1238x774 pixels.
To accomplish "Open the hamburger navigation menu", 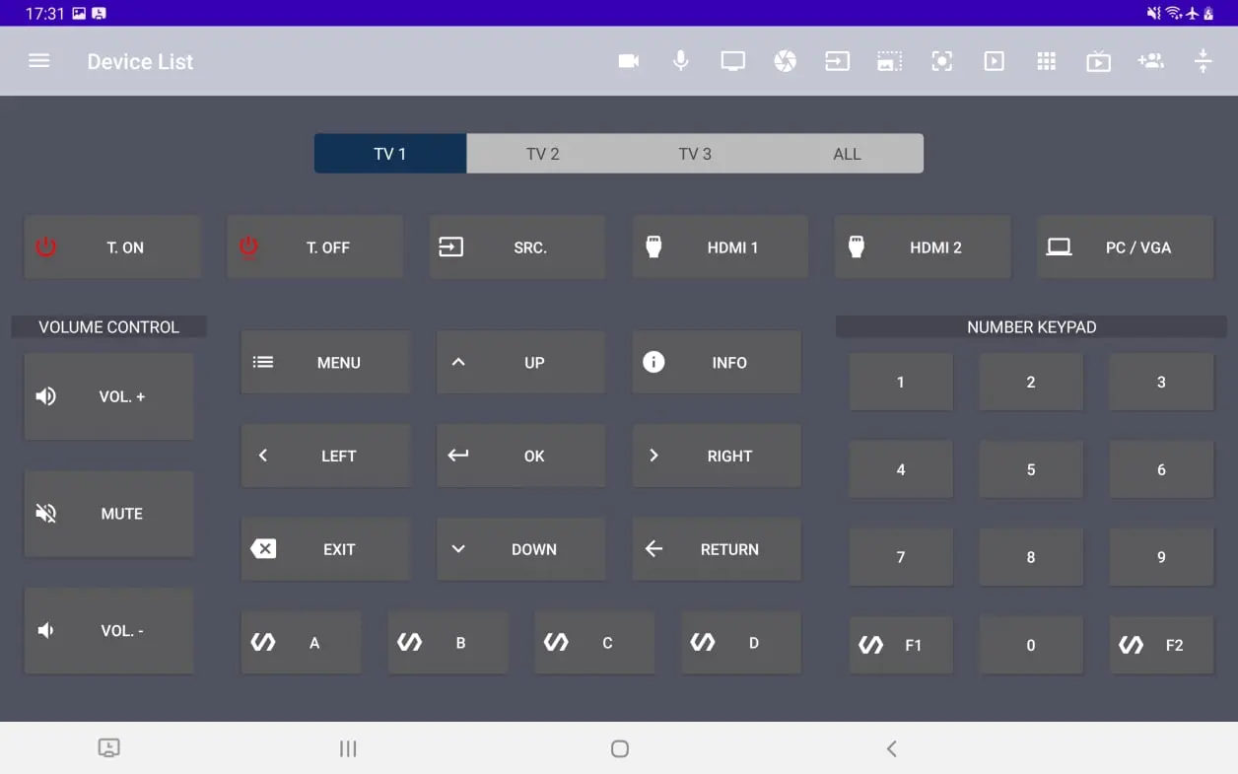I will [x=38, y=61].
